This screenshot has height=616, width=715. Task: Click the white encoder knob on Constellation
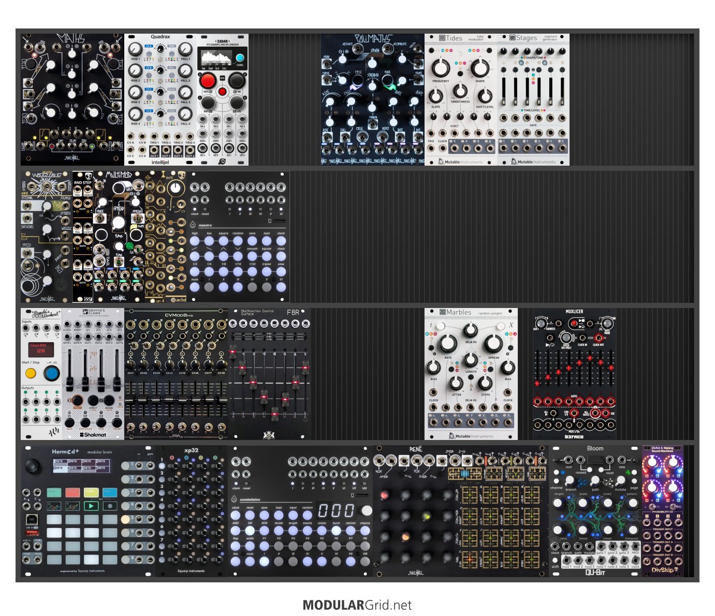367,510
